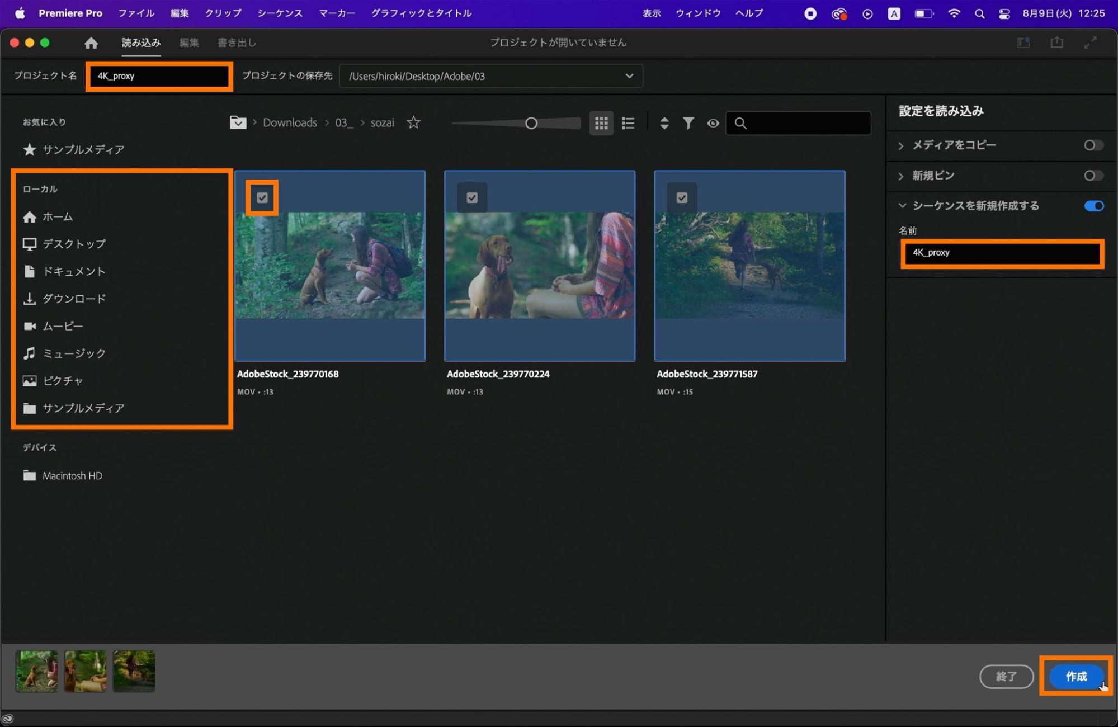Viewport: 1118px width, 727px height.
Task: Add the sozai folder to favorites with the star
Action: [x=413, y=122]
